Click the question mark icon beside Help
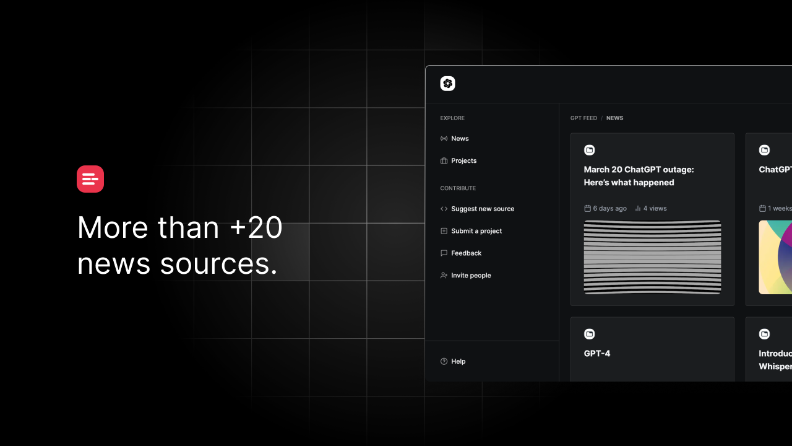792x446 pixels. (x=444, y=362)
